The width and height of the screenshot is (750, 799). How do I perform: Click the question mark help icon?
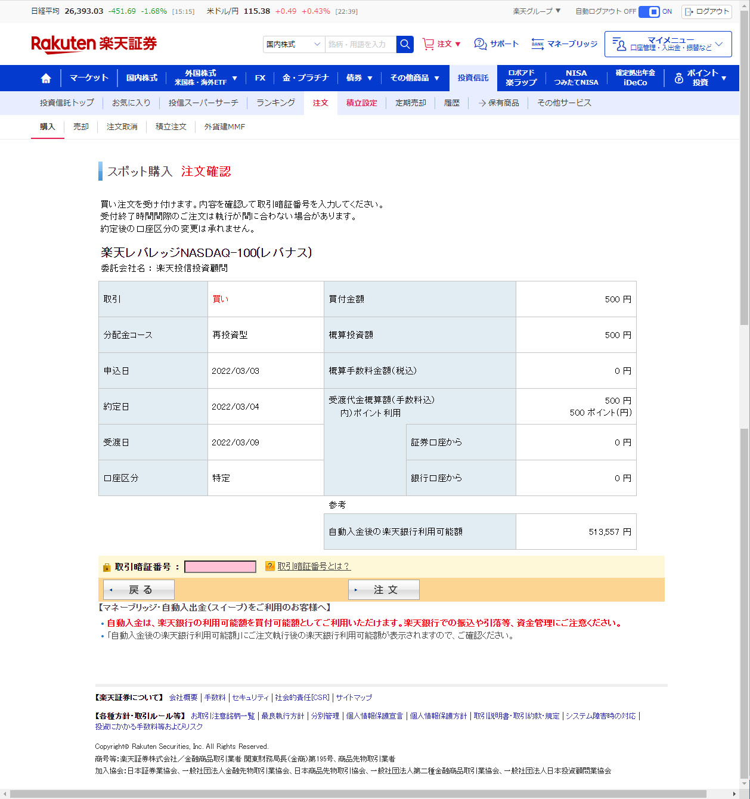pos(270,566)
